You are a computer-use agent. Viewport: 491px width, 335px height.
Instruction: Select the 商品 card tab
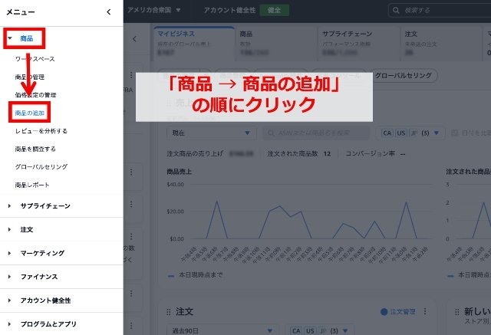pyautogui.click(x=276, y=44)
